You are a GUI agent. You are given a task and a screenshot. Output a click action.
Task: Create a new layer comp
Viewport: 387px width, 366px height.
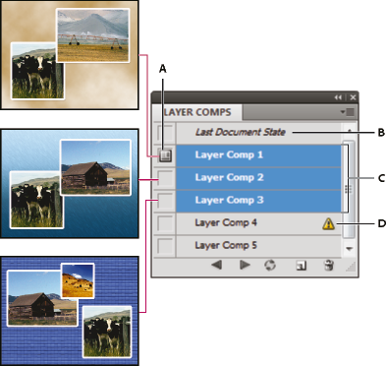click(x=302, y=266)
